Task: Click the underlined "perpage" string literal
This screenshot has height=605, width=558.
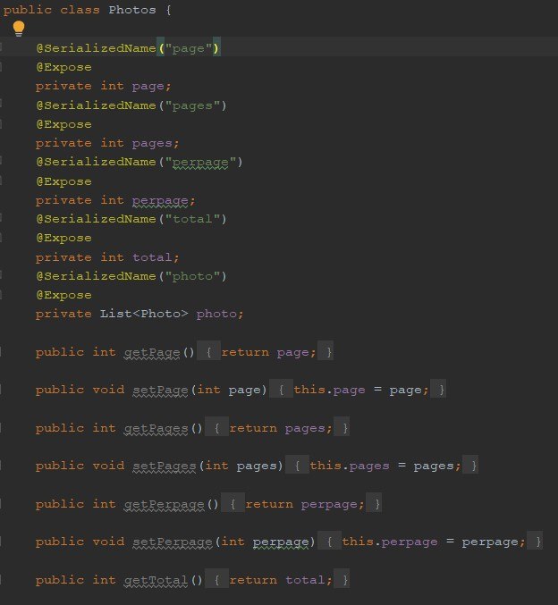Action: pos(200,162)
